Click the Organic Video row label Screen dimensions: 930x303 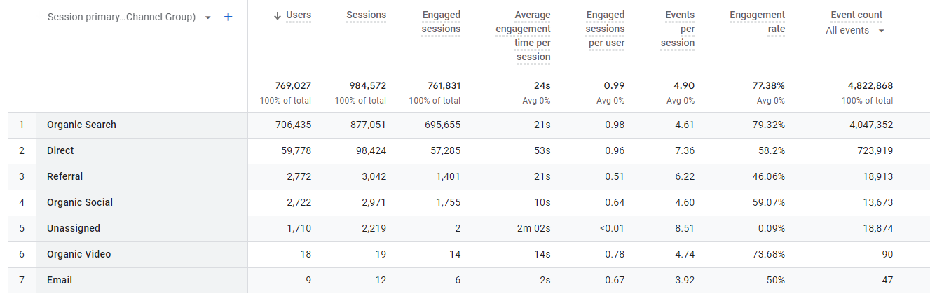pyautogui.click(x=78, y=255)
